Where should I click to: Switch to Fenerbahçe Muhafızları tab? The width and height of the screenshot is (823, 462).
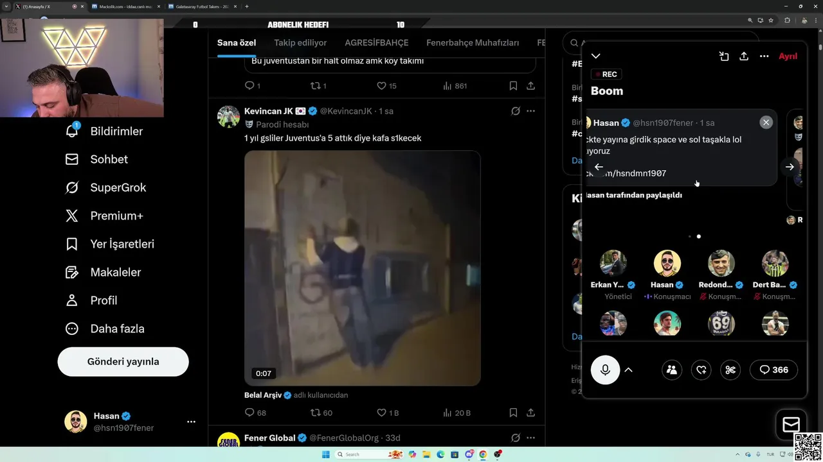coord(473,43)
